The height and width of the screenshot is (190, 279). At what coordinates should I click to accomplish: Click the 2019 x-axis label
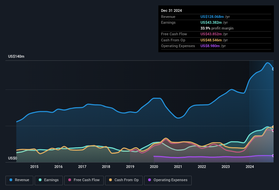coord(130,167)
